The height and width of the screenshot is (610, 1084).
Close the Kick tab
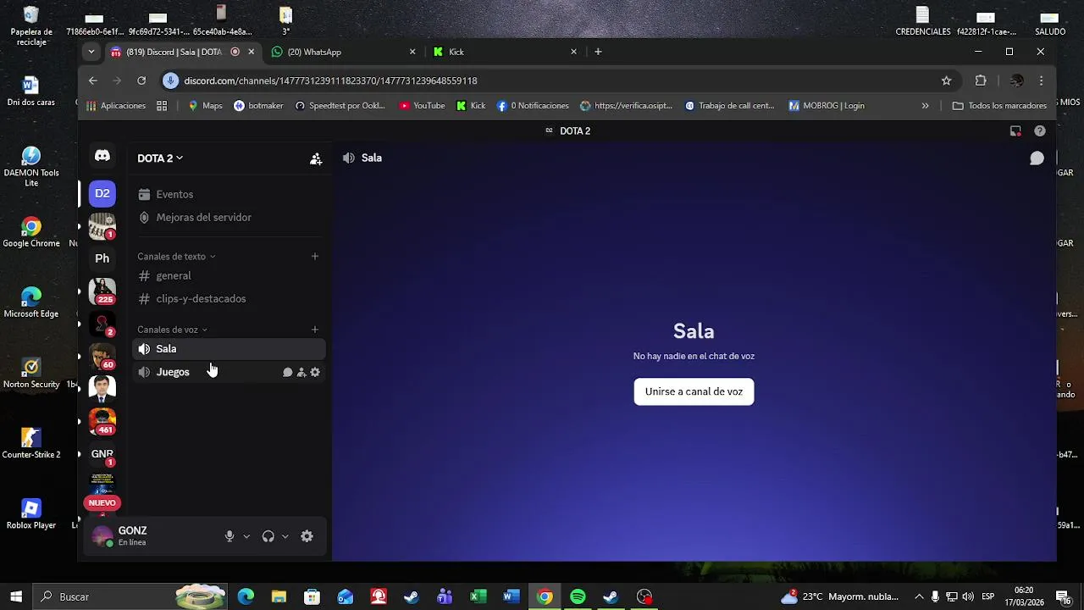[x=573, y=52]
